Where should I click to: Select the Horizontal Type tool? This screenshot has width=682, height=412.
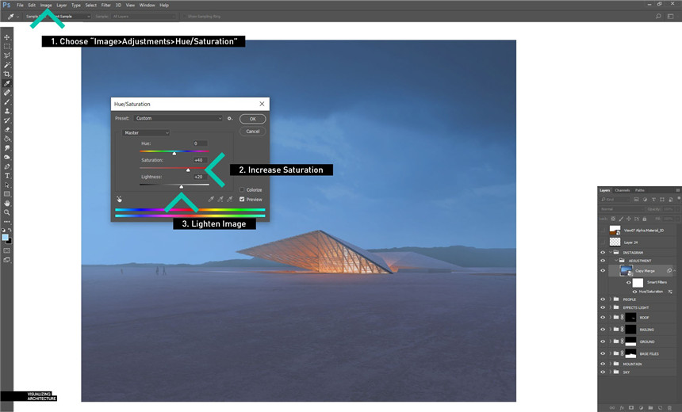[x=7, y=175]
